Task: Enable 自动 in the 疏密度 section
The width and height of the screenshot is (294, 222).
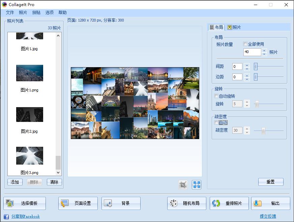Action: [x=216, y=122]
